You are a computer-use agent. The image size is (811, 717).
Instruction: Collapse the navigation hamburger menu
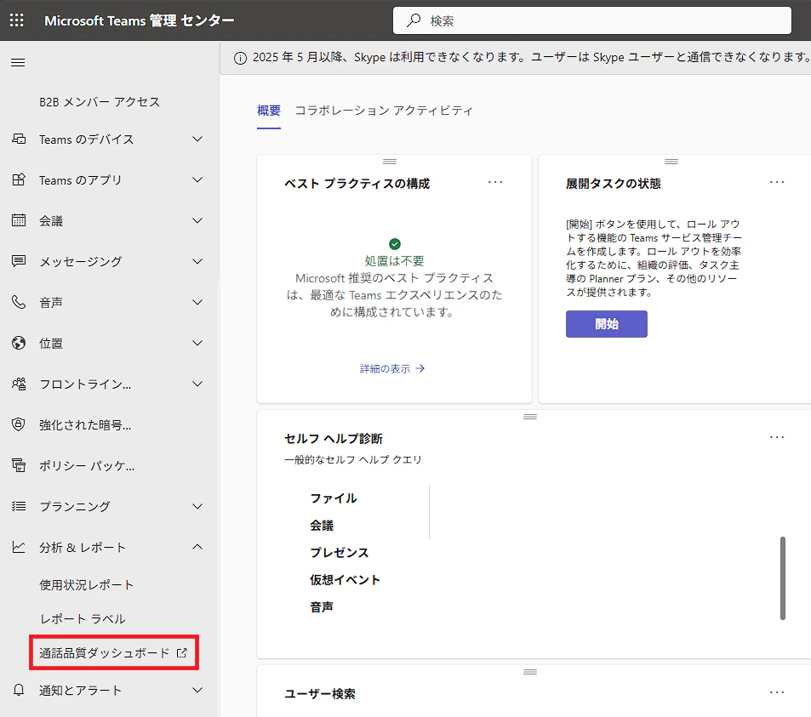(x=18, y=63)
